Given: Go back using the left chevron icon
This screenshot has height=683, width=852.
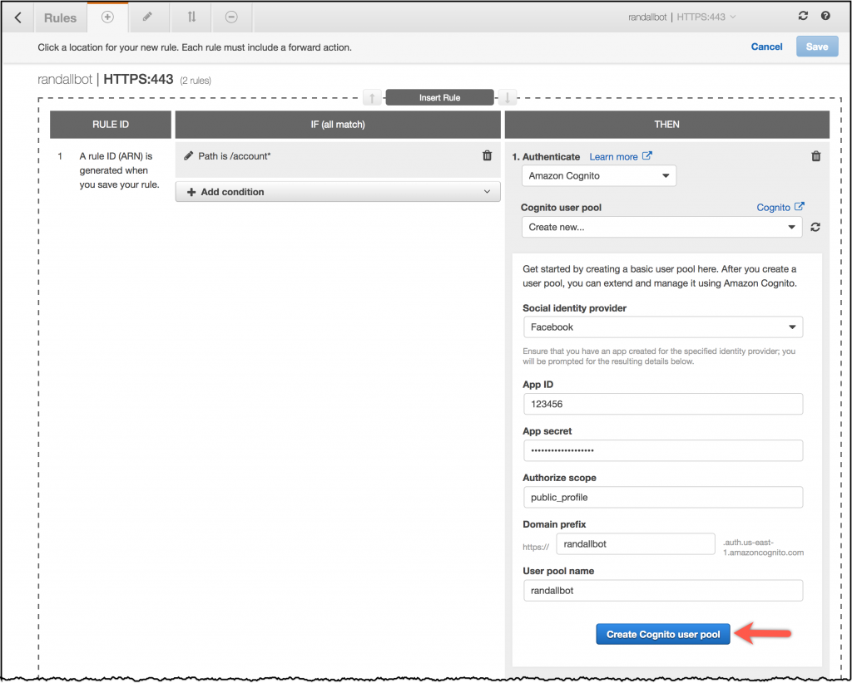Looking at the screenshot, I should tap(18, 17).
